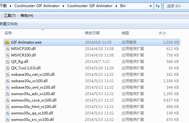Select file name QX_Tool.1.0.0.dll

coord(26,68)
